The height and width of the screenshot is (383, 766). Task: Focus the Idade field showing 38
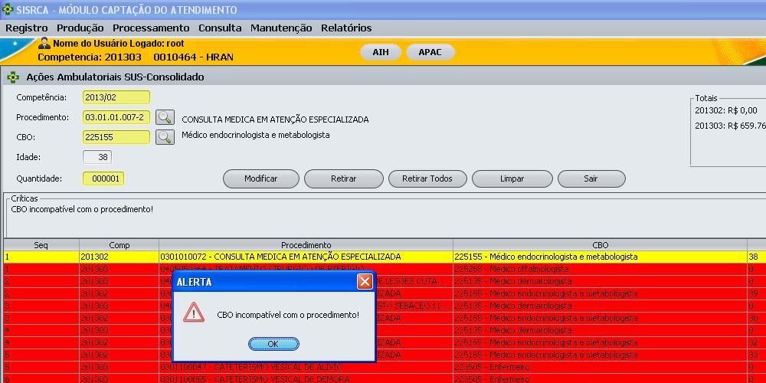[97, 157]
